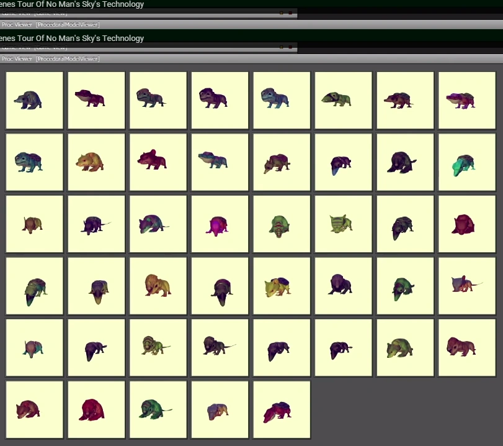Viewport: 503px width, 446px height.
Task: Pick the grey creature with brown head, first row
Action: 158,100
